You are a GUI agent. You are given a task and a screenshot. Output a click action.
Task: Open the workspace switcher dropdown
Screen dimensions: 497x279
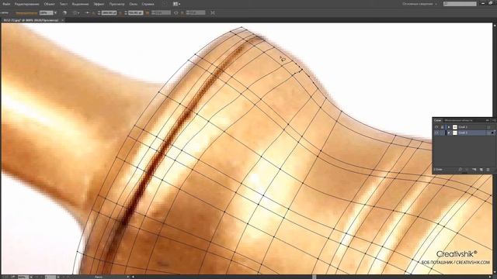419,4
